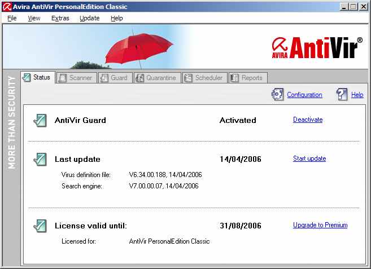Click the Help question-mark icon
The height and width of the screenshot is (269, 371).
coord(342,95)
